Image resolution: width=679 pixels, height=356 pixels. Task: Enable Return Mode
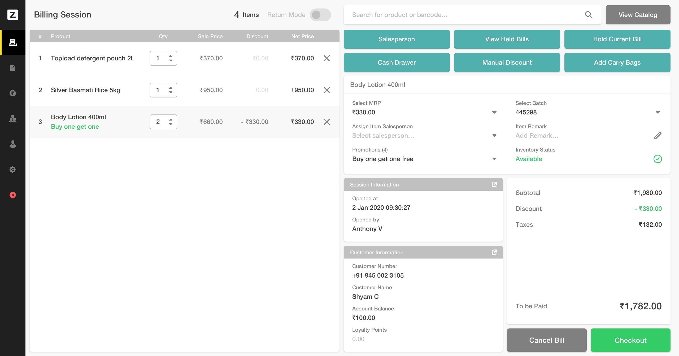click(x=320, y=15)
